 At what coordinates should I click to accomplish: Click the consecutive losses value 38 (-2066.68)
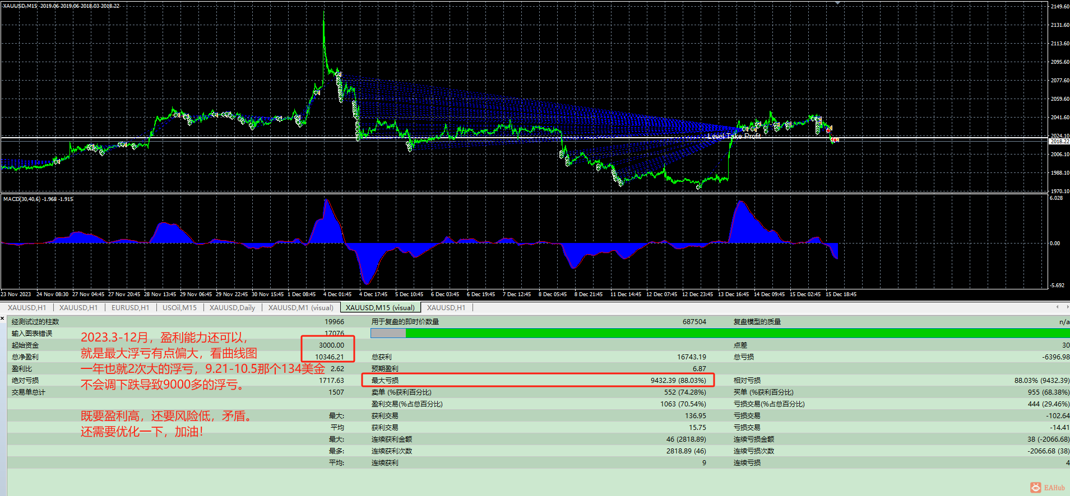click(x=1049, y=439)
